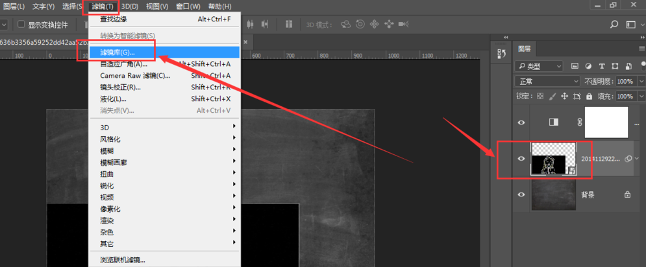Expand the 风格化 submenu
Viewport: 646px width, 267px height.
click(x=165, y=139)
